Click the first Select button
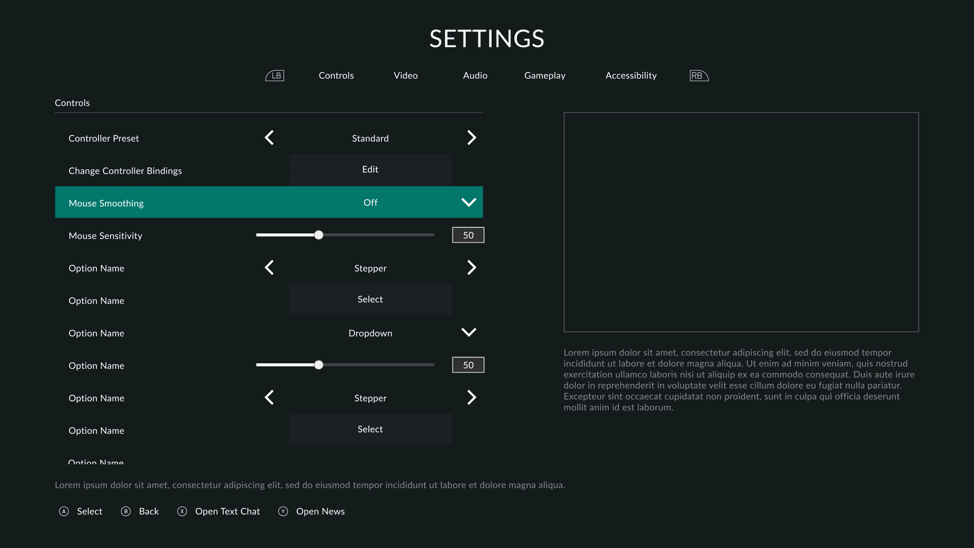This screenshot has height=548, width=974. 370,299
